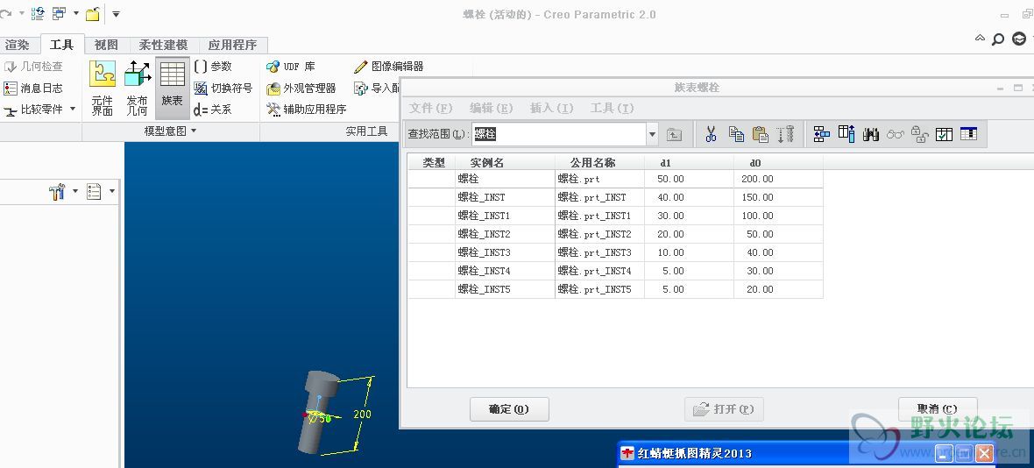This screenshot has width=1034, height=468.
Task: Click the edit table in Excel icon
Action: point(968,134)
